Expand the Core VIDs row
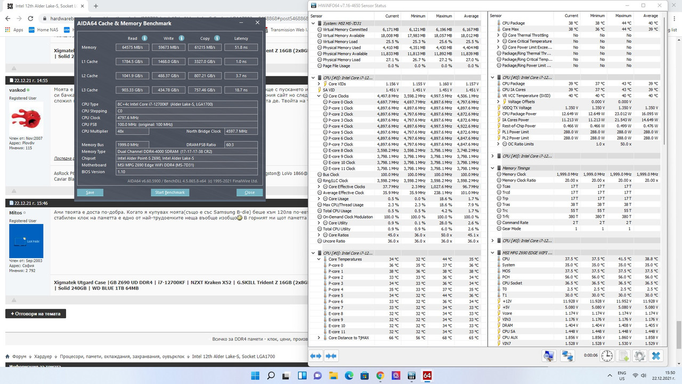Viewport: 682px width, 384px height. coord(319,84)
